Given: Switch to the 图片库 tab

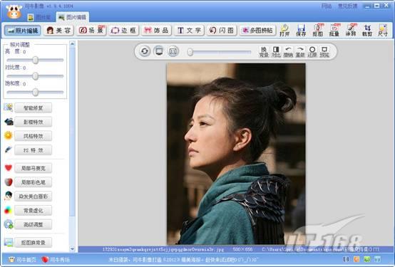Looking at the screenshot, I should (39, 17).
